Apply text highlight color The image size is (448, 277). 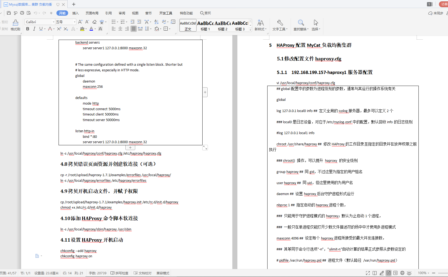click(x=82, y=29)
